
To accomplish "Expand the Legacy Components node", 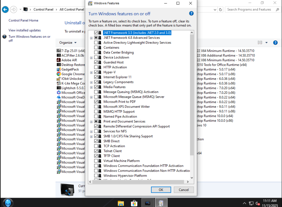I will pyautogui.click(x=91, y=82).
